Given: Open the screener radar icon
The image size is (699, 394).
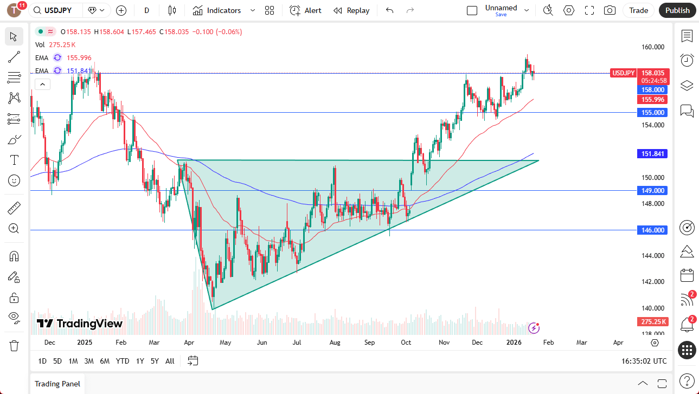Looking at the screenshot, I should coord(687,227).
